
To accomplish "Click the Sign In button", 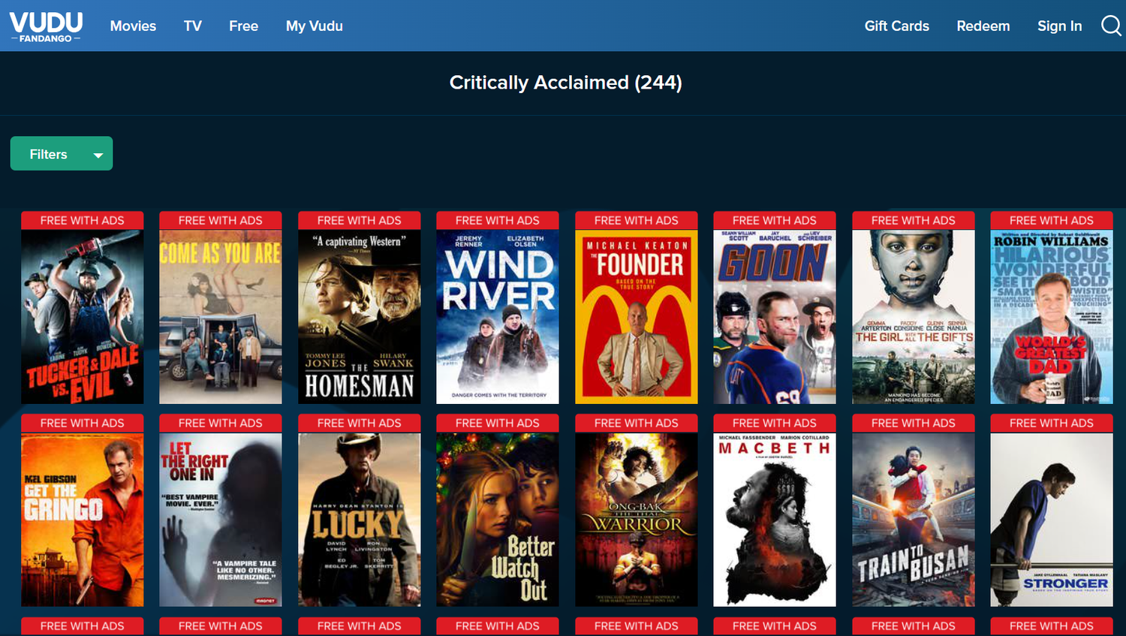I will coord(1059,26).
